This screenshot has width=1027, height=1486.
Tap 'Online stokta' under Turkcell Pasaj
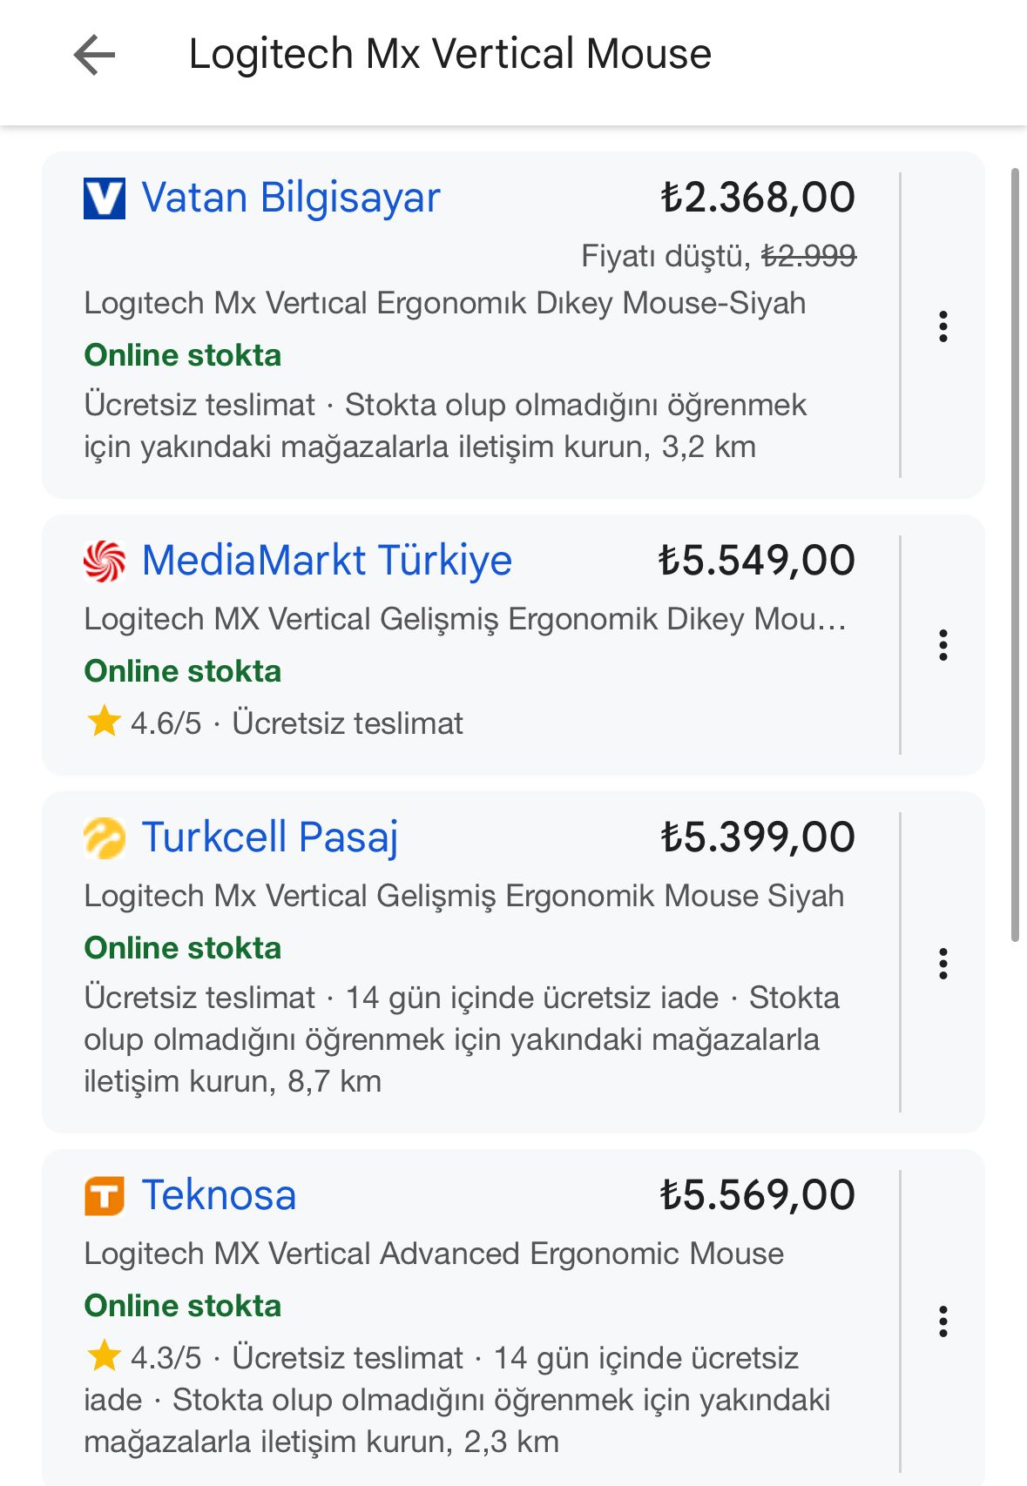[x=183, y=948]
